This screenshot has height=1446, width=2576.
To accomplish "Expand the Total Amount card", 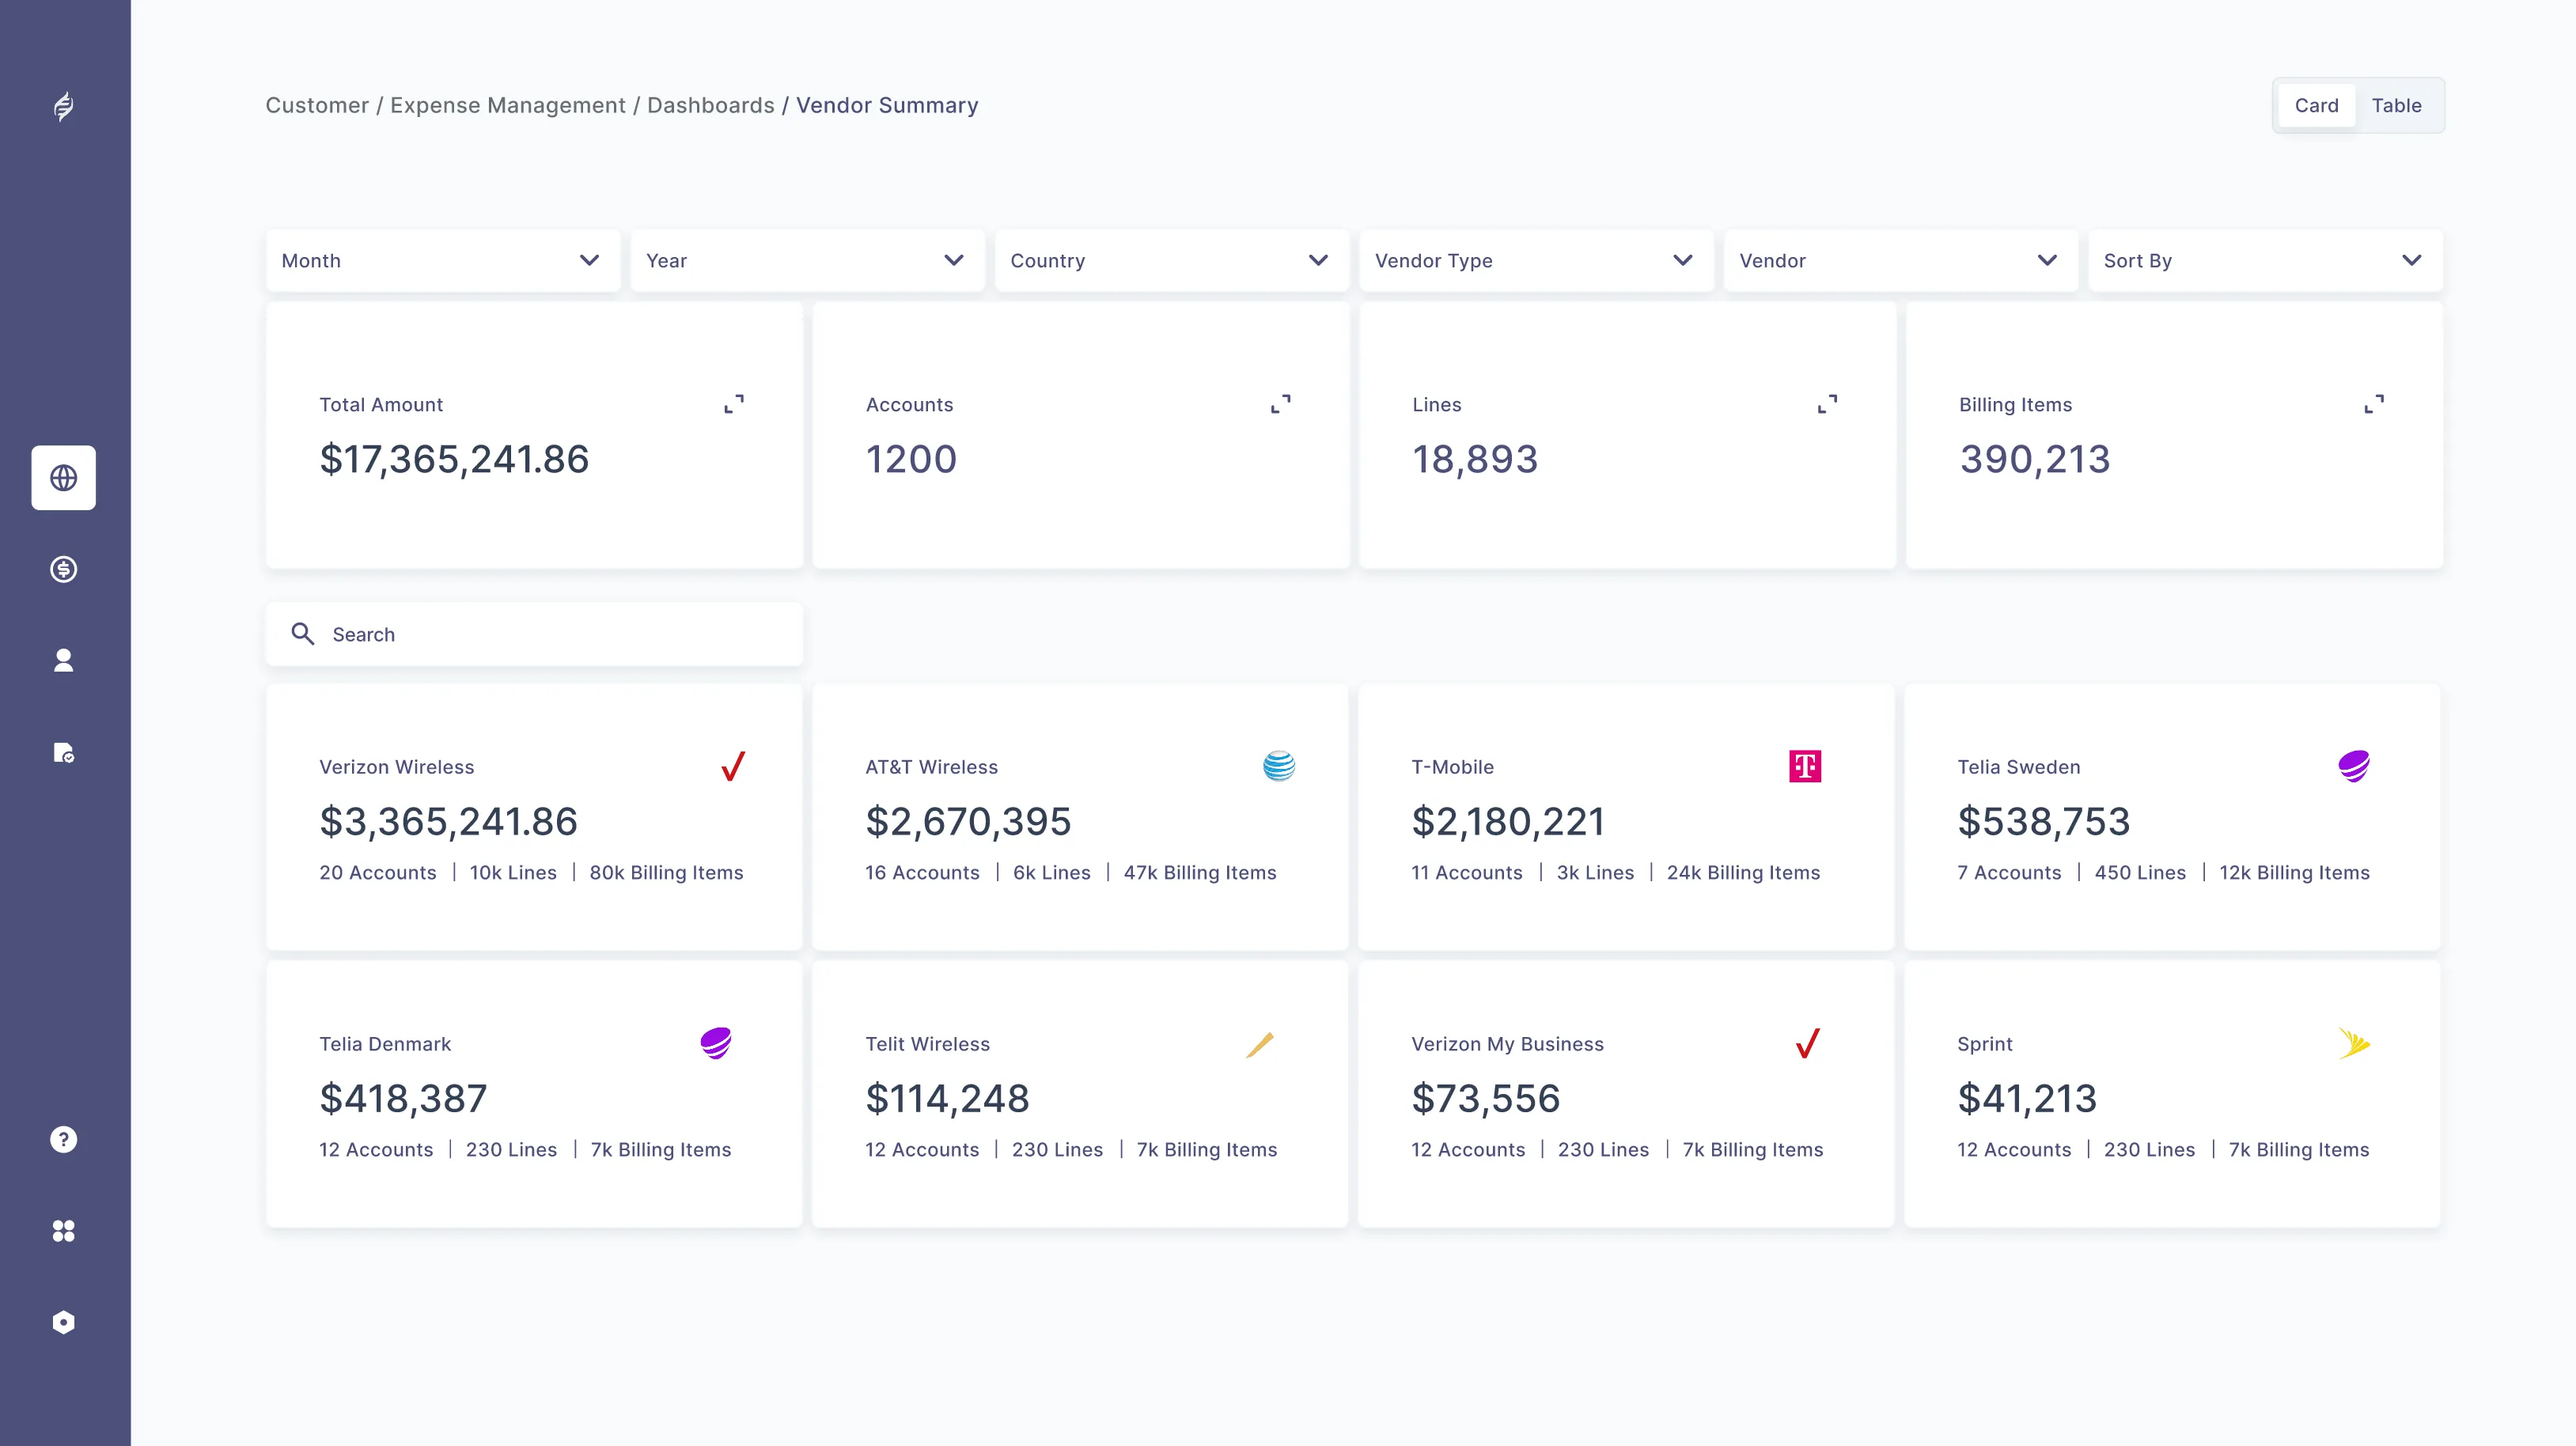I will tap(734, 404).
